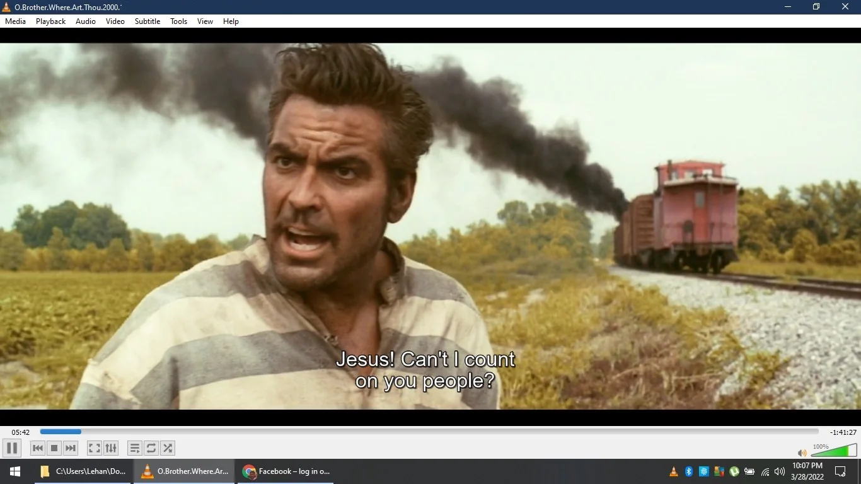Screen dimensions: 861x484
Task: Select the O.Brother.Where.Ar... VLC taskbar button
Action: [183, 471]
